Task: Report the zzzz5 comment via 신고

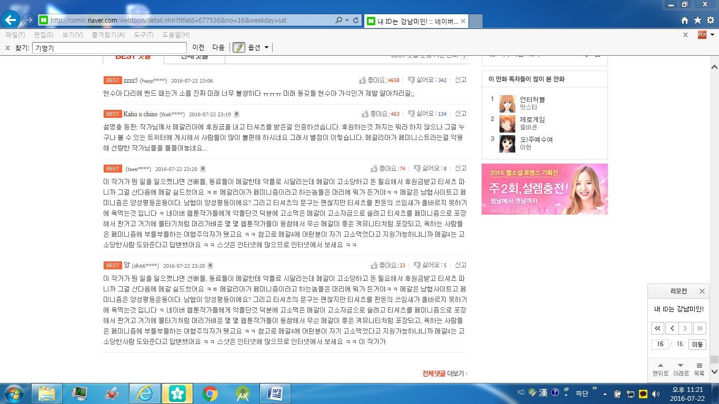Action: 461,80
